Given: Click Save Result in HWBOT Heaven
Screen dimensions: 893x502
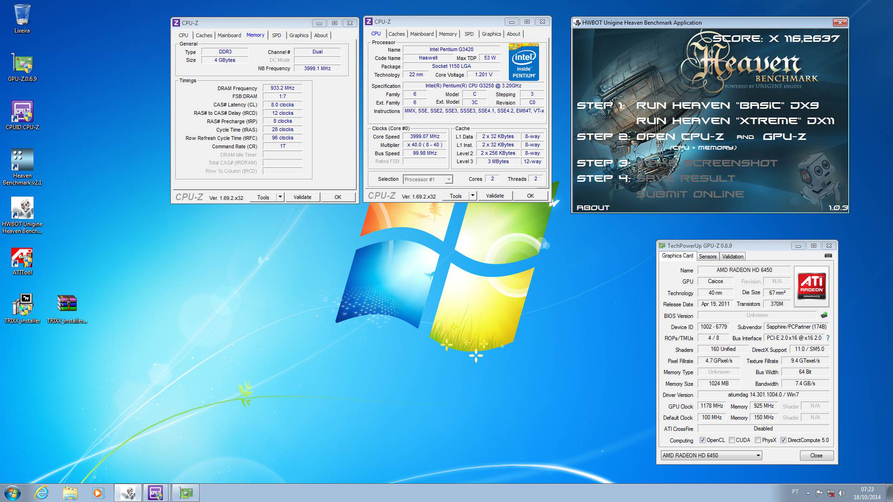Looking at the screenshot, I should 686,178.
